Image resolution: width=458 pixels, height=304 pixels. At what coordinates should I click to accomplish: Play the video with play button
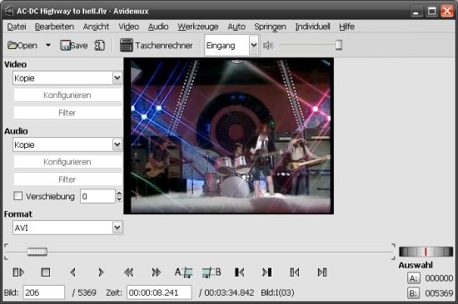18,272
